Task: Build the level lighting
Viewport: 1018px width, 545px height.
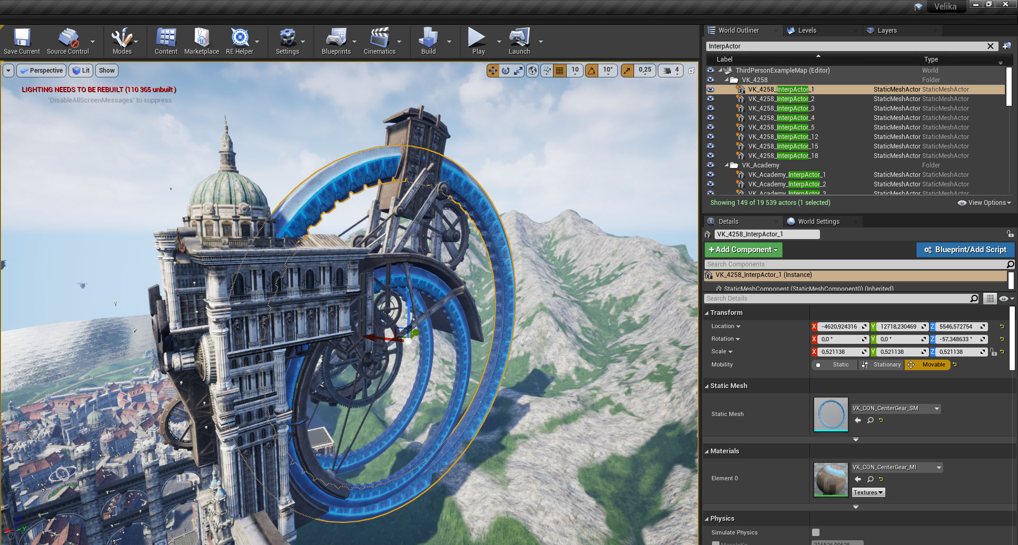Action: 429,41
